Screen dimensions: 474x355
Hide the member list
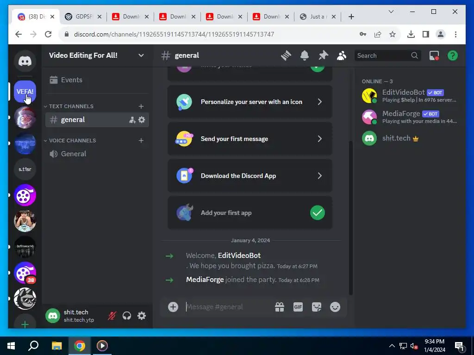[342, 55]
